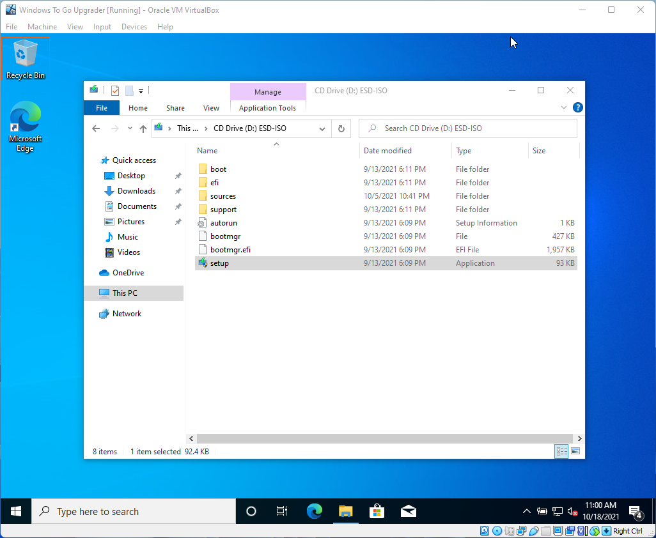Click the Manage contextual tab header
Screen dimensions: 656x538
coord(268,92)
